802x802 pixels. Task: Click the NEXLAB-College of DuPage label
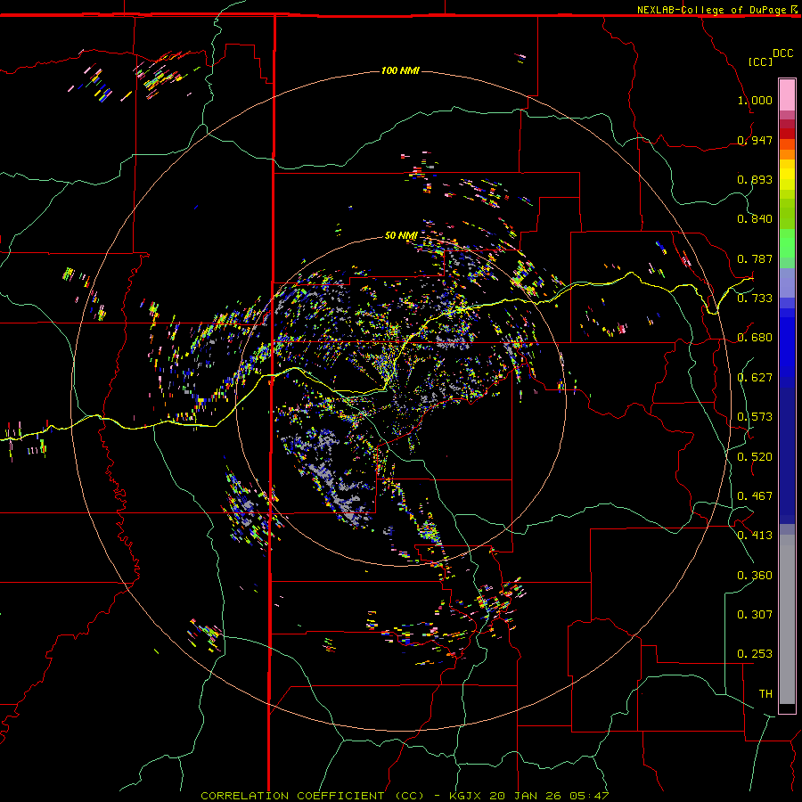point(712,10)
